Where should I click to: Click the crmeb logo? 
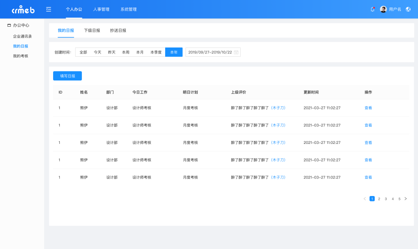[23, 10]
